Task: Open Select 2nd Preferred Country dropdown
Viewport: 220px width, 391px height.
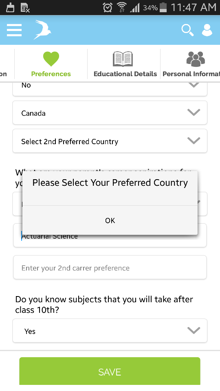Action: pyautogui.click(x=110, y=141)
